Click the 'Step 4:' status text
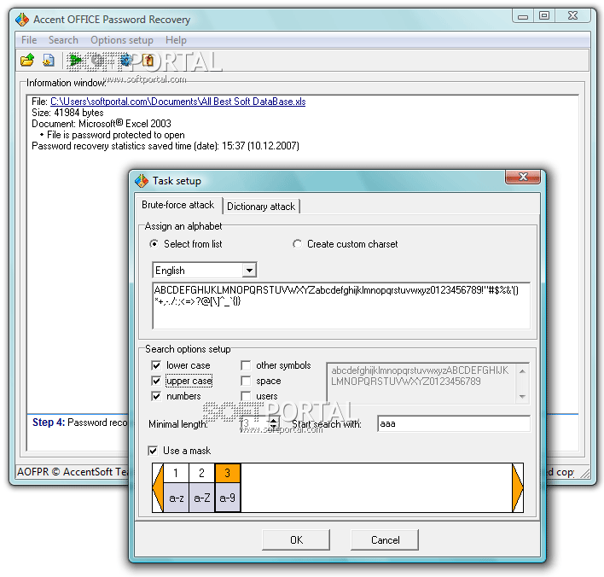Viewport: 604px width, 577px height. 49,423
